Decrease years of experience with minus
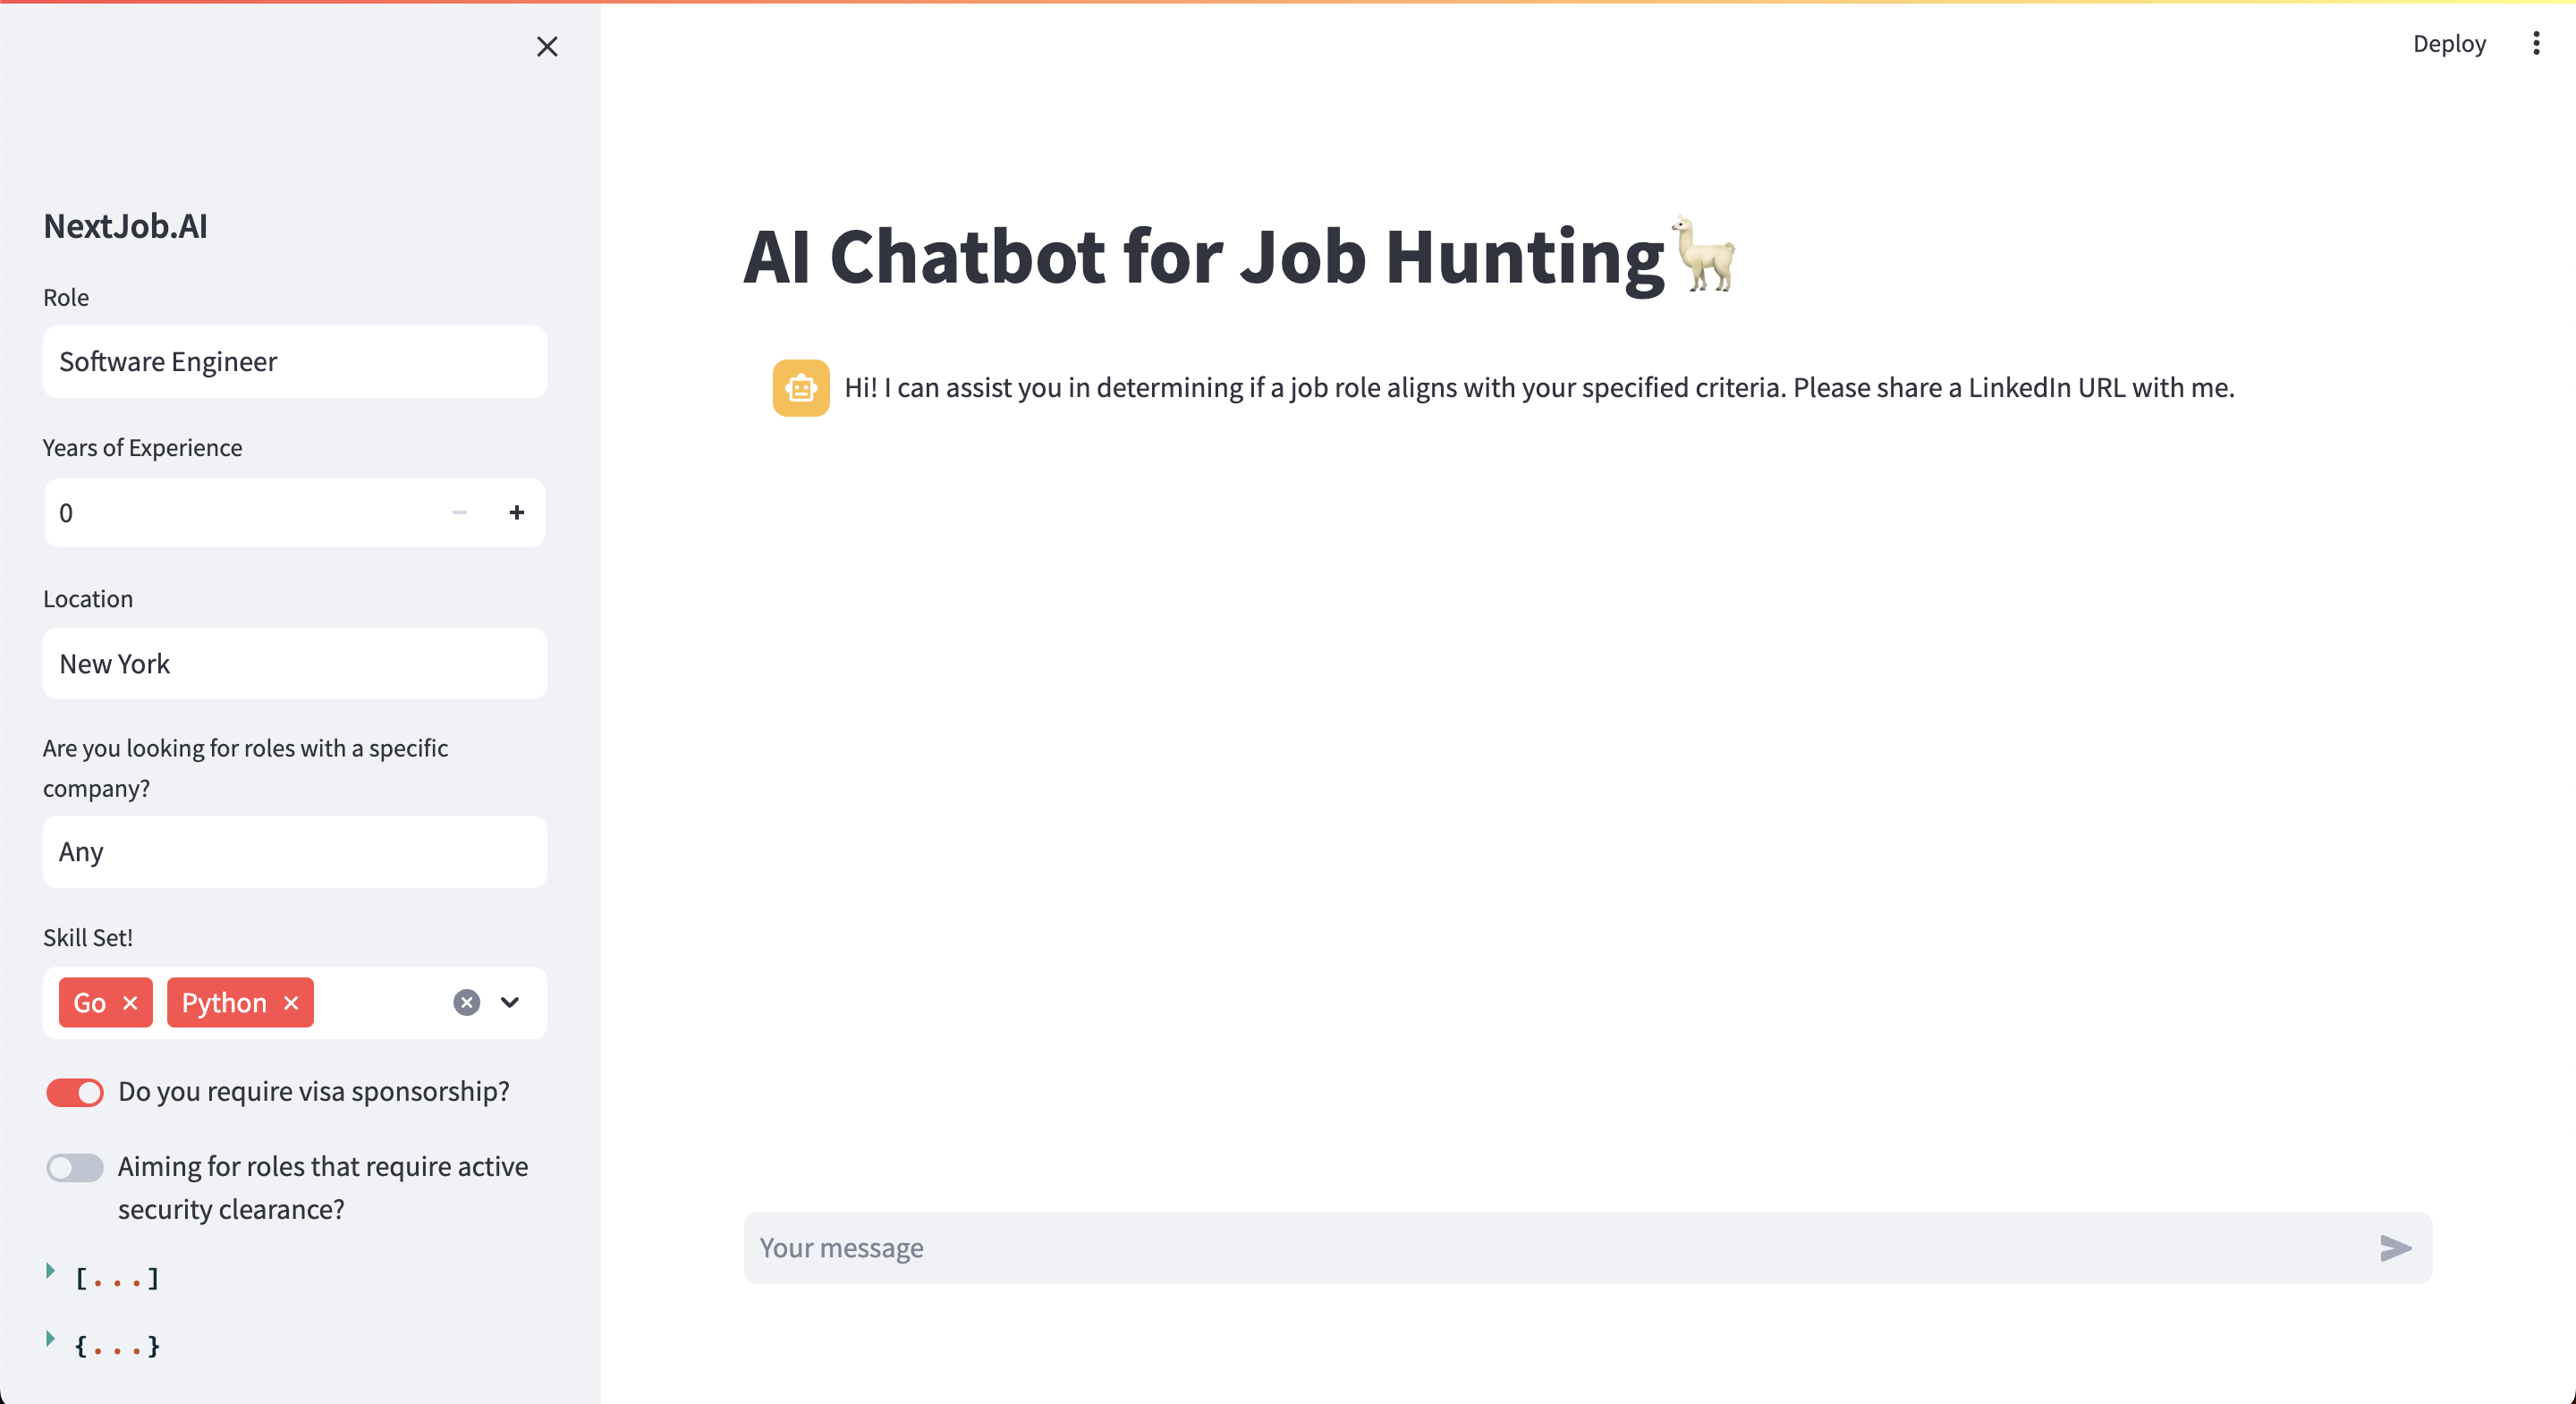The height and width of the screenshot is (1404, 2576). (460, 513)
